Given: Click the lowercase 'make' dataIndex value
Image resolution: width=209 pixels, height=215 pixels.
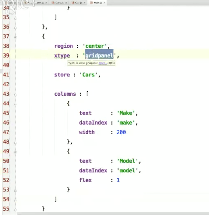Looking at the screenshot, I should coord(126,122).
